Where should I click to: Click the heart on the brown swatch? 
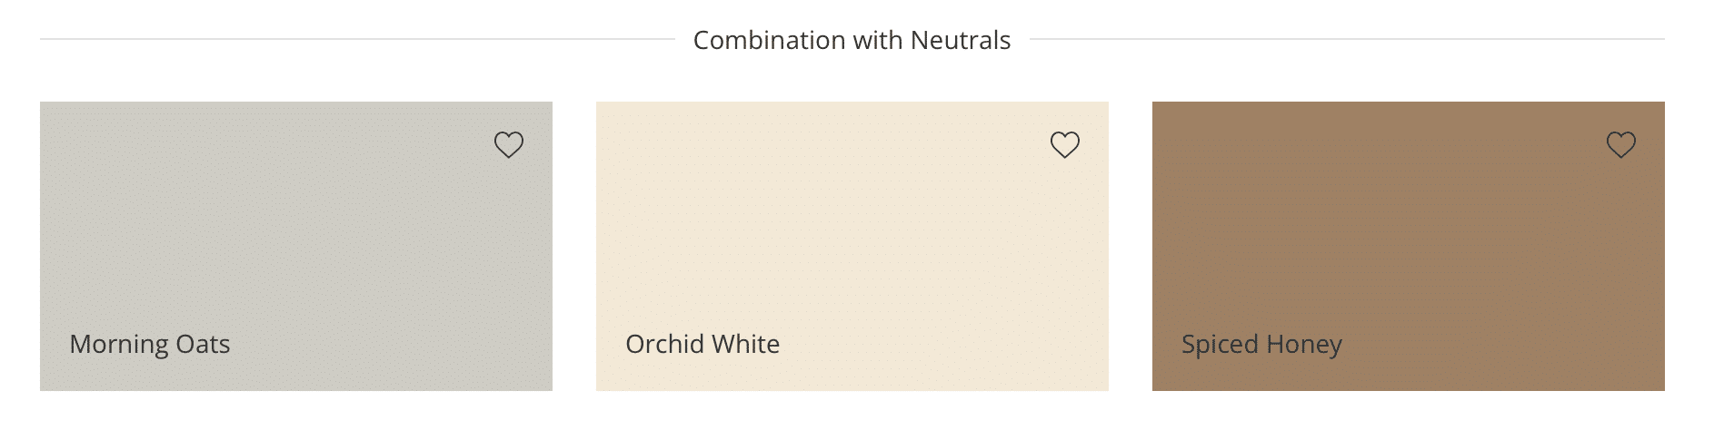point(1621,145)
